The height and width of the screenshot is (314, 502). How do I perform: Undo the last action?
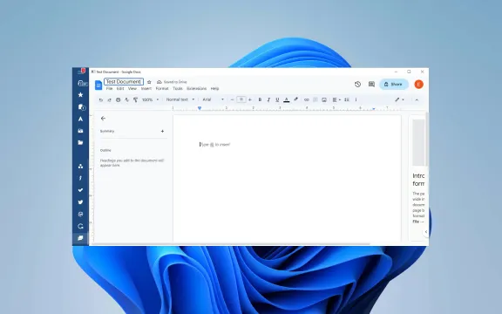tap(101, 100)
